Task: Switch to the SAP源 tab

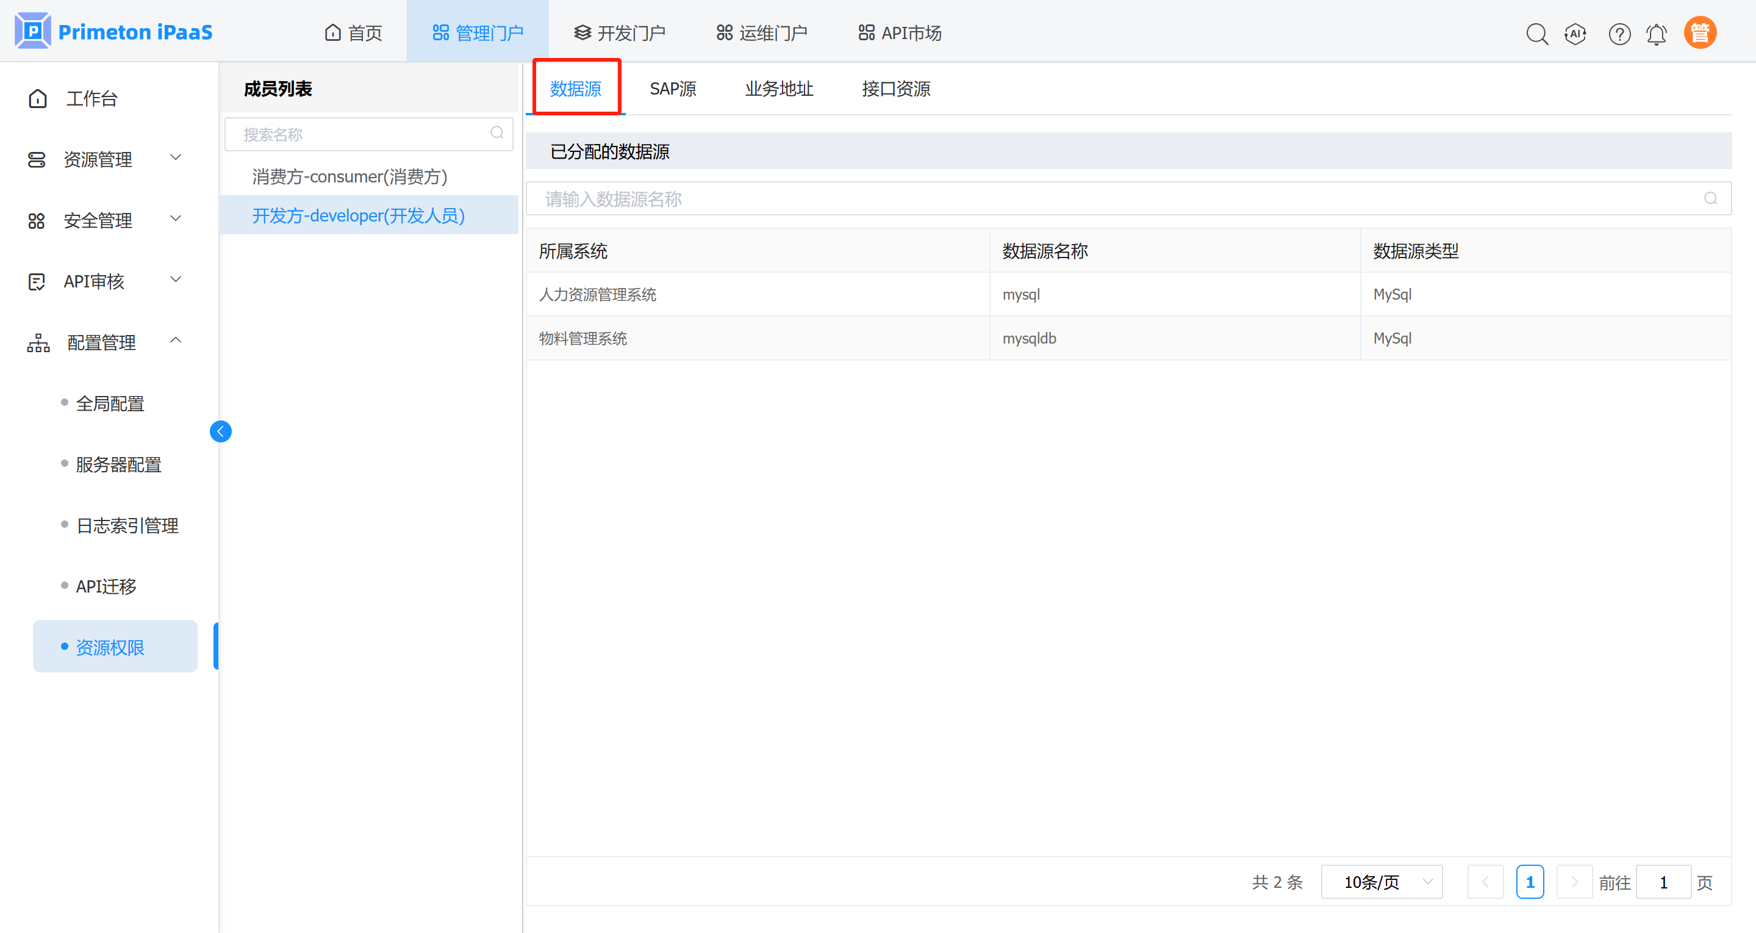Action: (672, 88)
